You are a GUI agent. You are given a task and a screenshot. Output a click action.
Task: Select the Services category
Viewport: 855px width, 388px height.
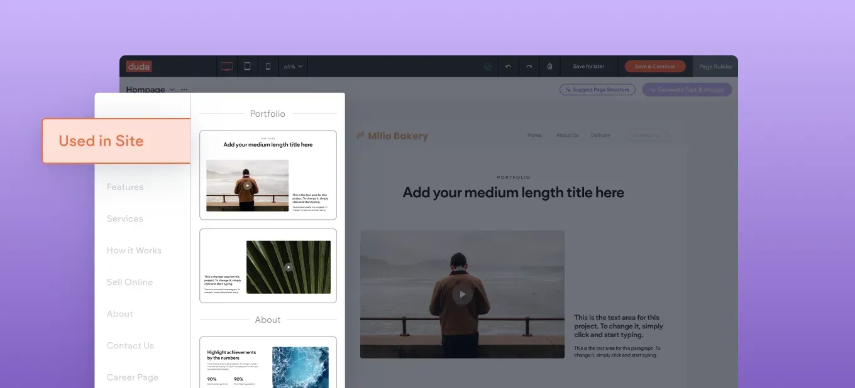124,218
